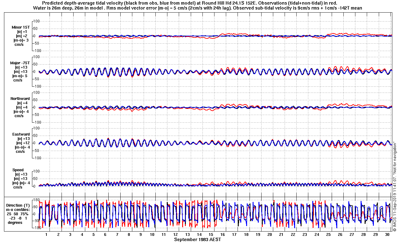The height and width of the screenshot is (246, 400).
Task: Click day 25 on the date axis
Action: (329, 235)
